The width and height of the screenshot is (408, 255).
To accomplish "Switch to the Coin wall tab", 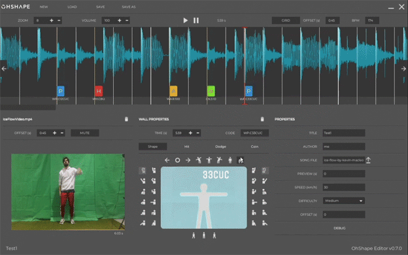I will [254, 146].
